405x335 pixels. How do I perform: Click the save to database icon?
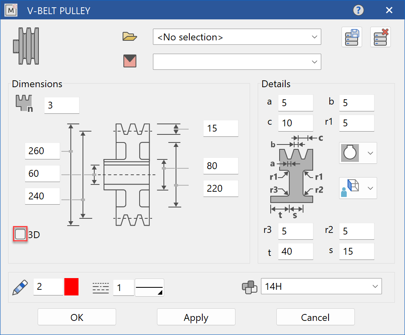[352, 37]
